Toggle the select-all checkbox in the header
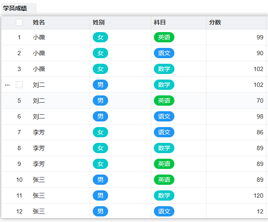 click(x=19, y=22)
